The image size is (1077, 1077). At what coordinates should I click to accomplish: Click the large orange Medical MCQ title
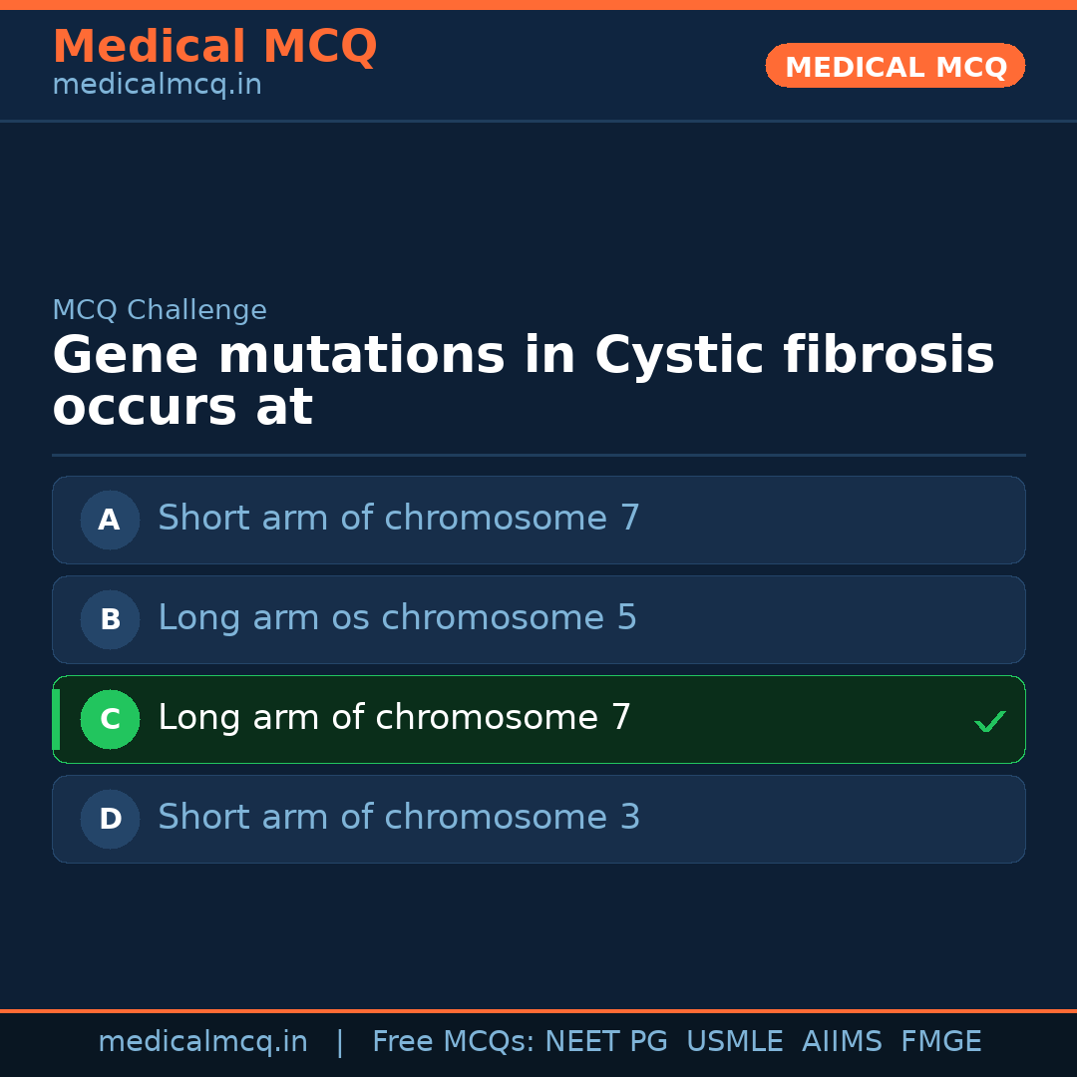214,47
